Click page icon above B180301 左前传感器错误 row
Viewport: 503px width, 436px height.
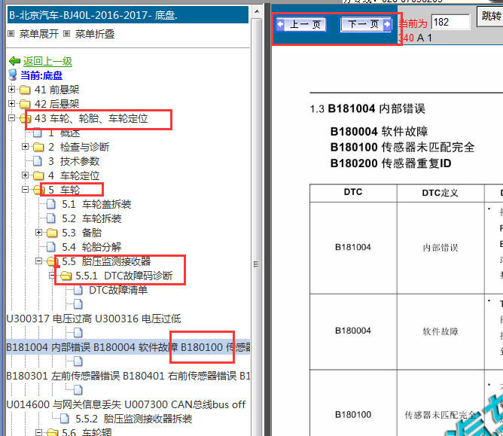tap(78, 361)
